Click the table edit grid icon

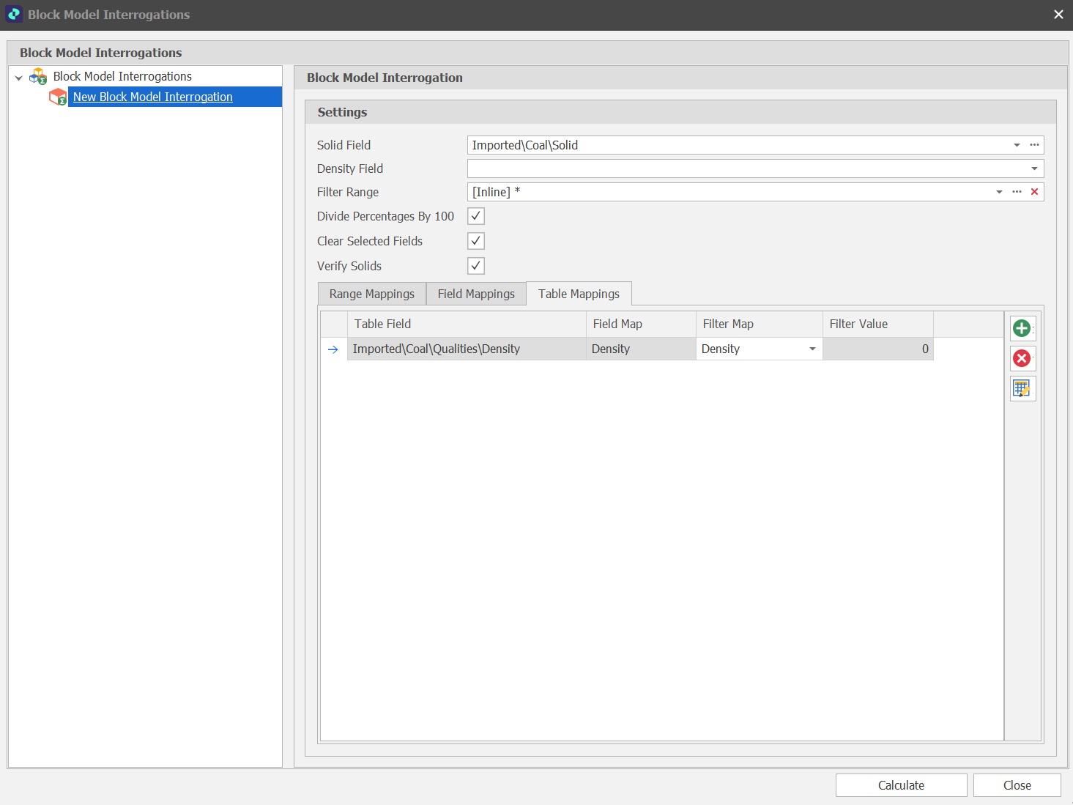1022,388
